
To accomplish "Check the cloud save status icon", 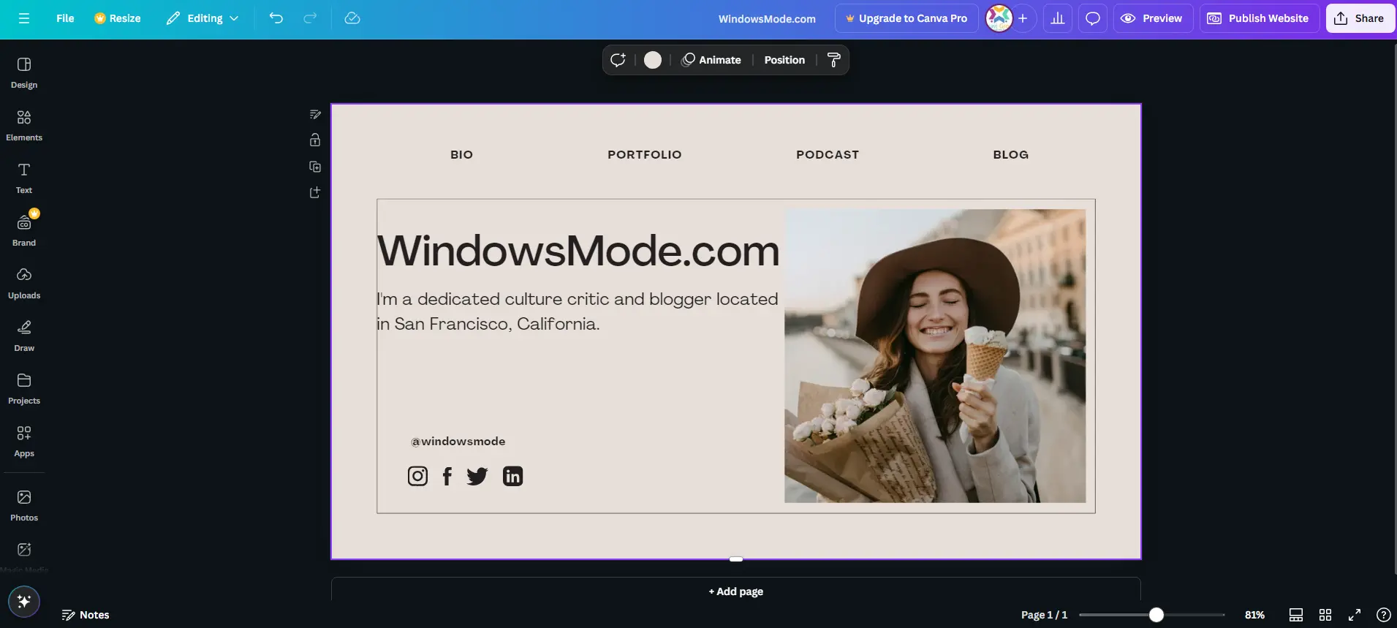I will [x=352, y=18].
